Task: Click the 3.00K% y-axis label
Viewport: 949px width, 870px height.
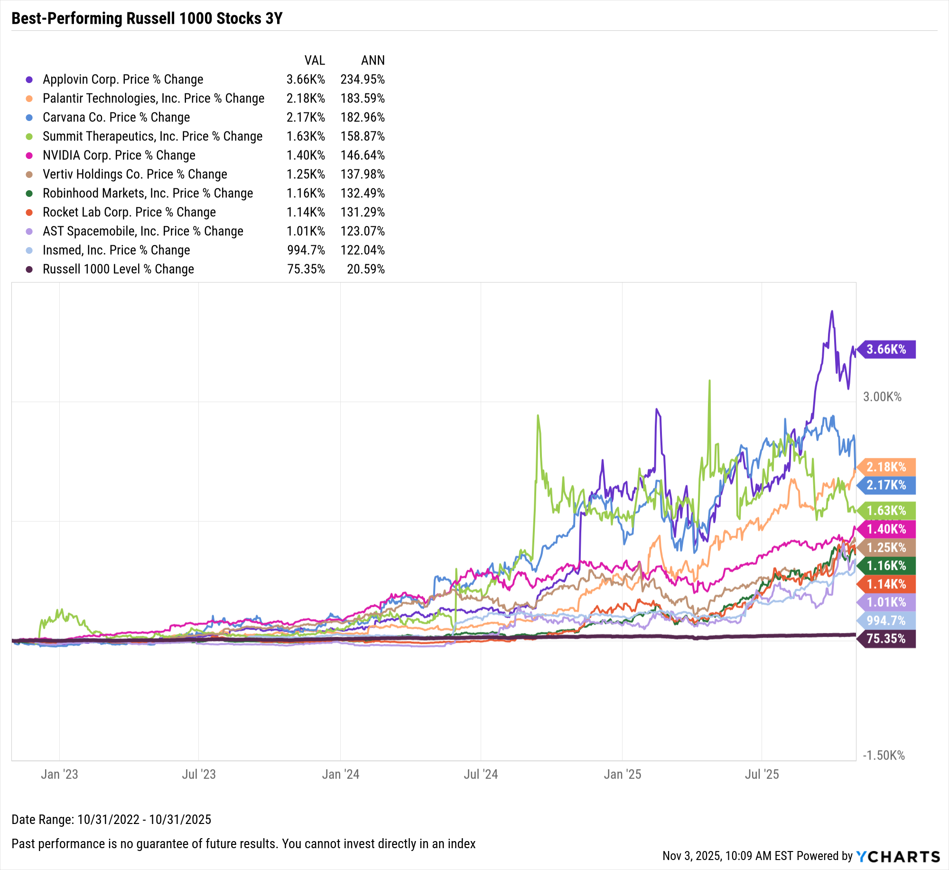Action: pos(882,397)
